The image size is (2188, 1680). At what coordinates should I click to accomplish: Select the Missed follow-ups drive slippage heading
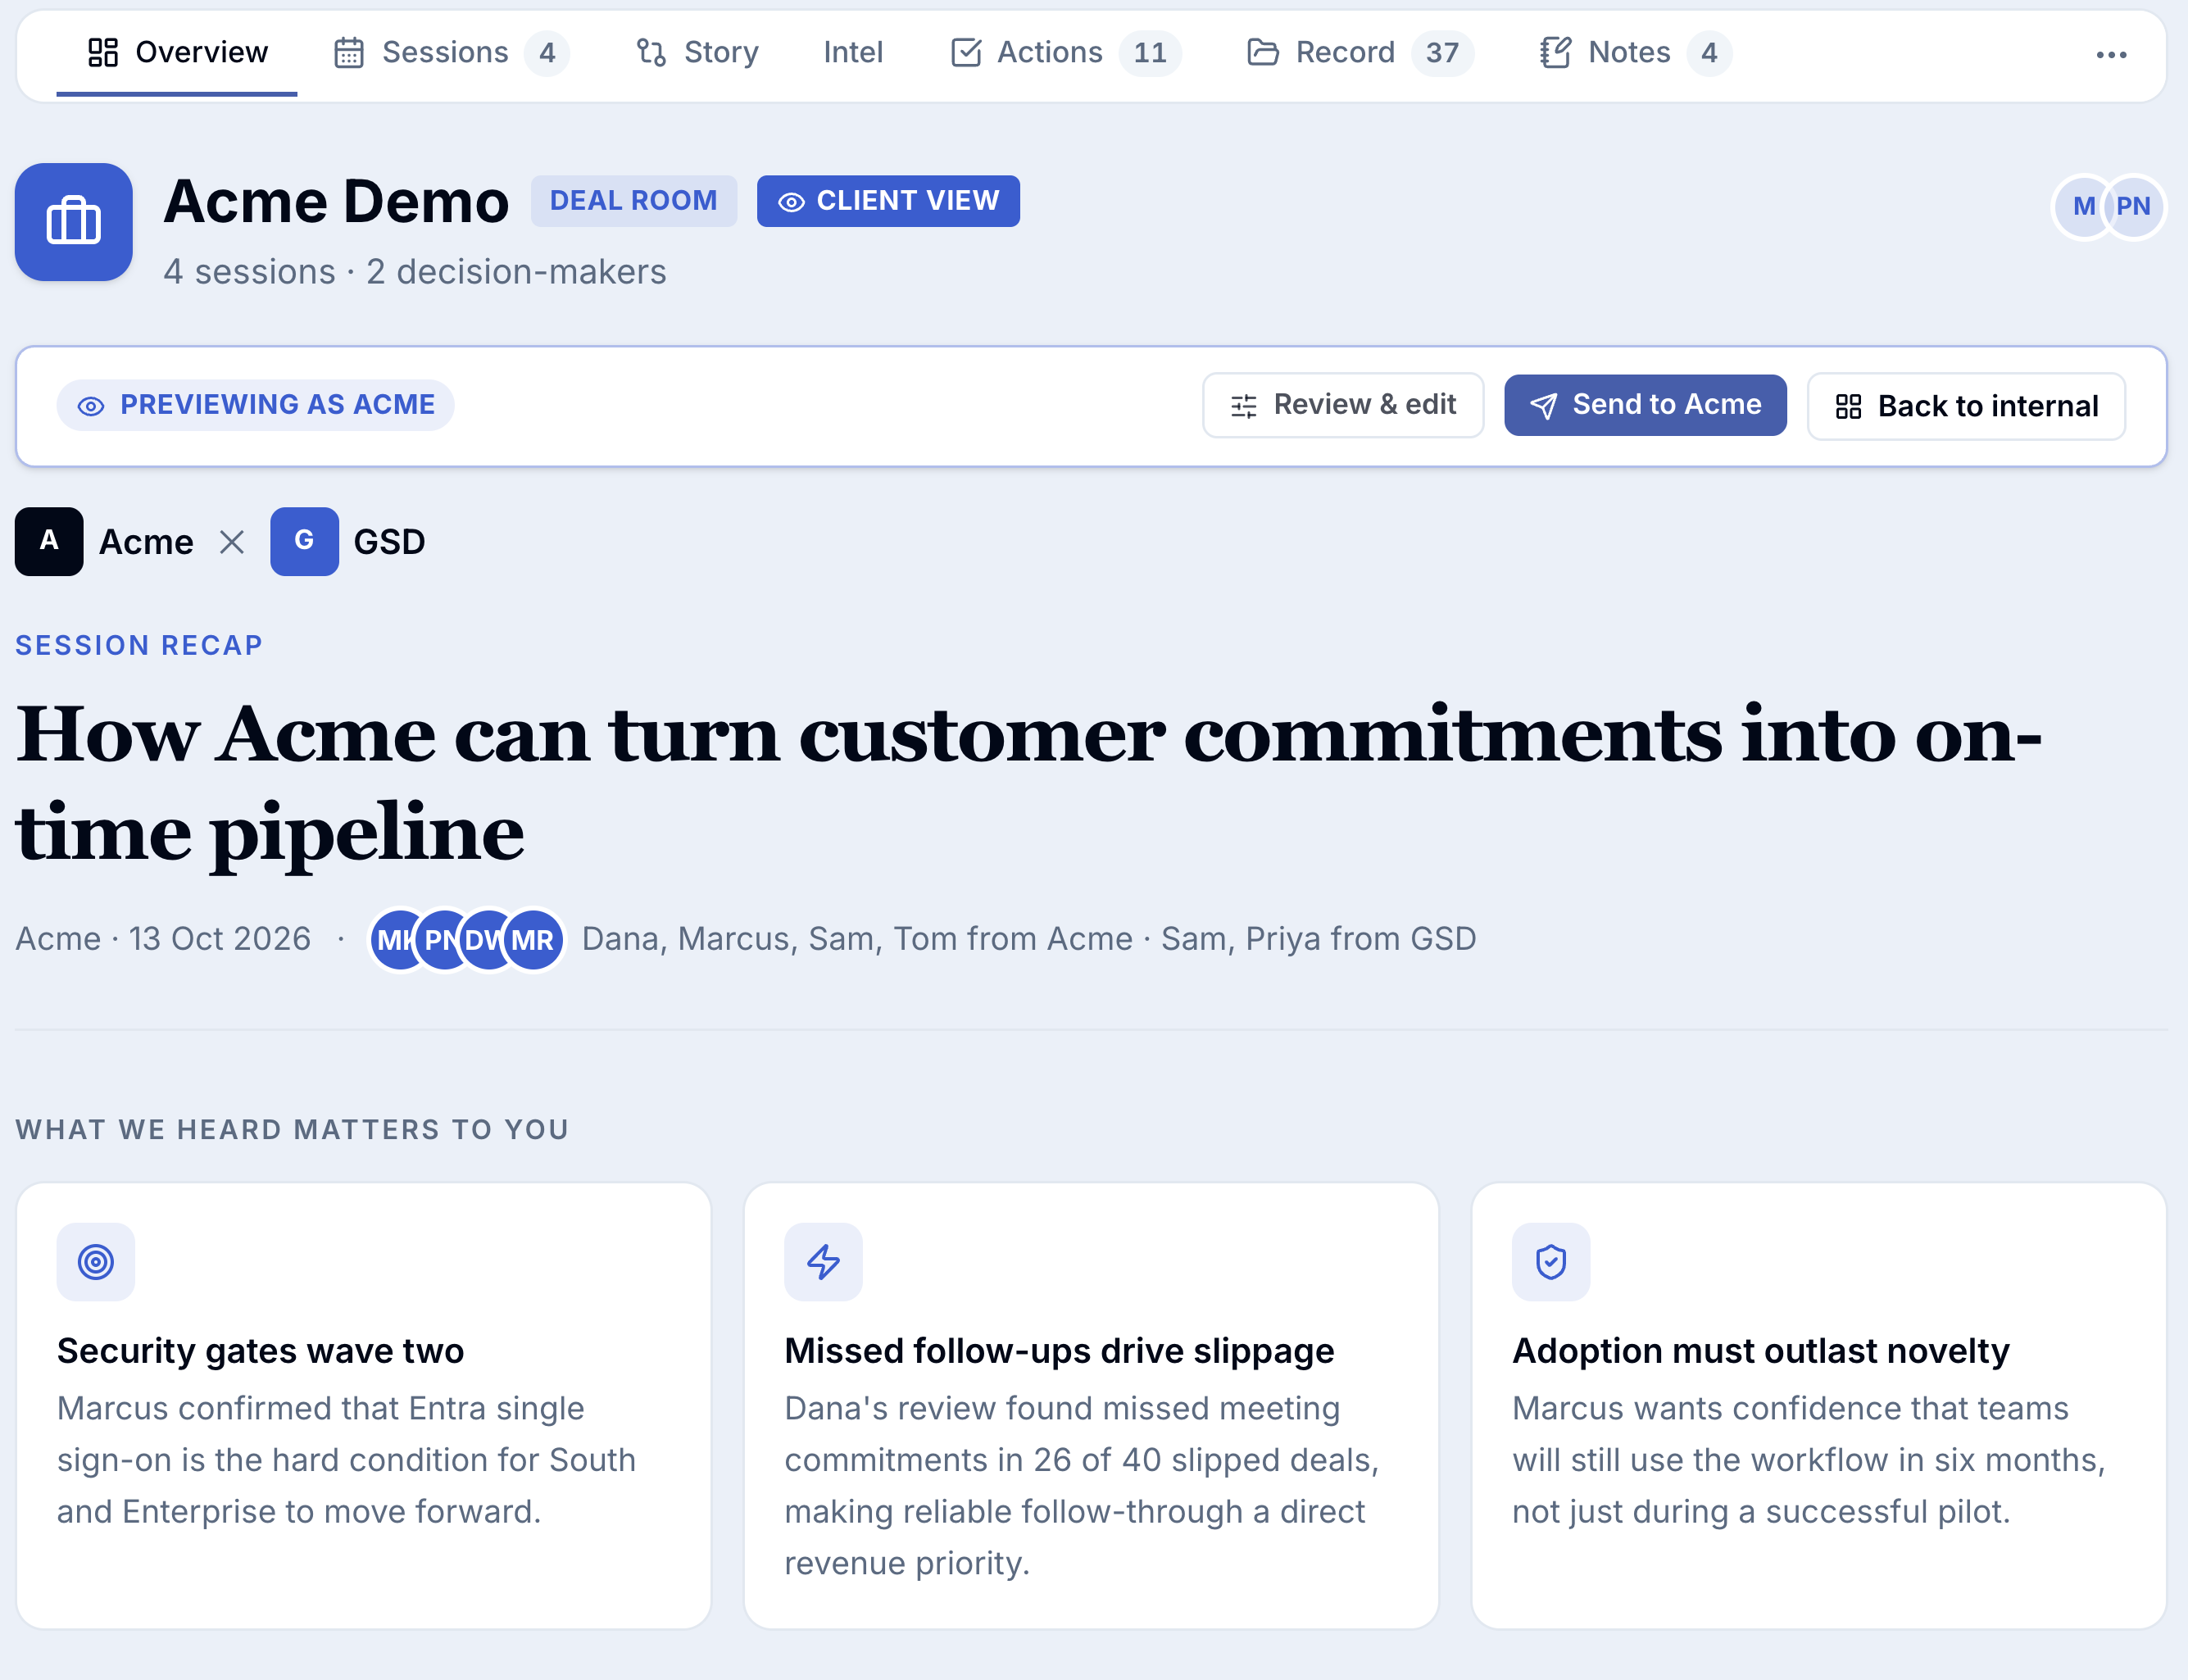(1059, 1351)
